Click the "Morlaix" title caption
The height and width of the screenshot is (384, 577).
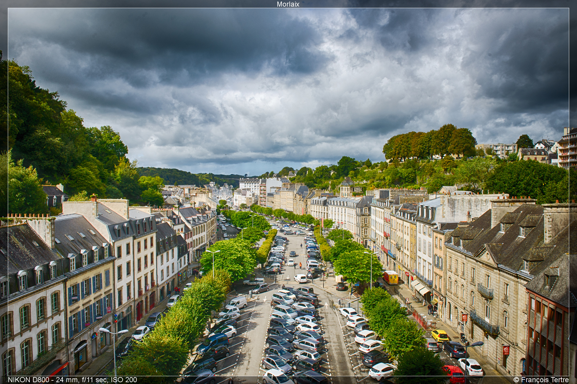pyautogui.click(x=288, y=4)
